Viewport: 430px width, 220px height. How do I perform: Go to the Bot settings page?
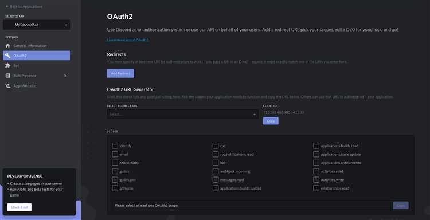point(37,66)
